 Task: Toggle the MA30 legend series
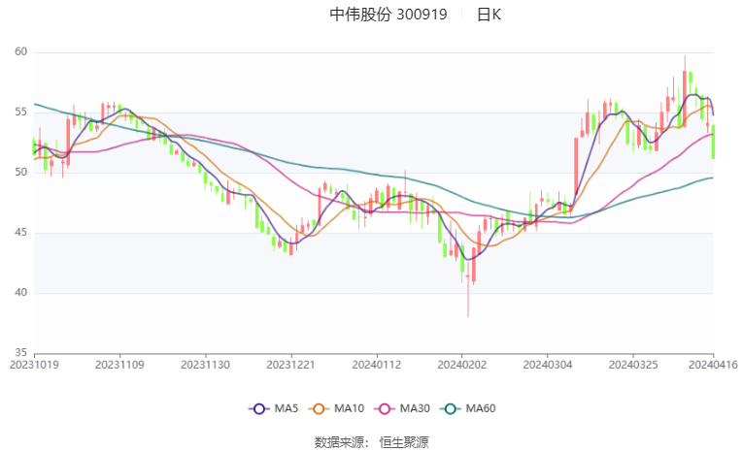coord(402,408)
